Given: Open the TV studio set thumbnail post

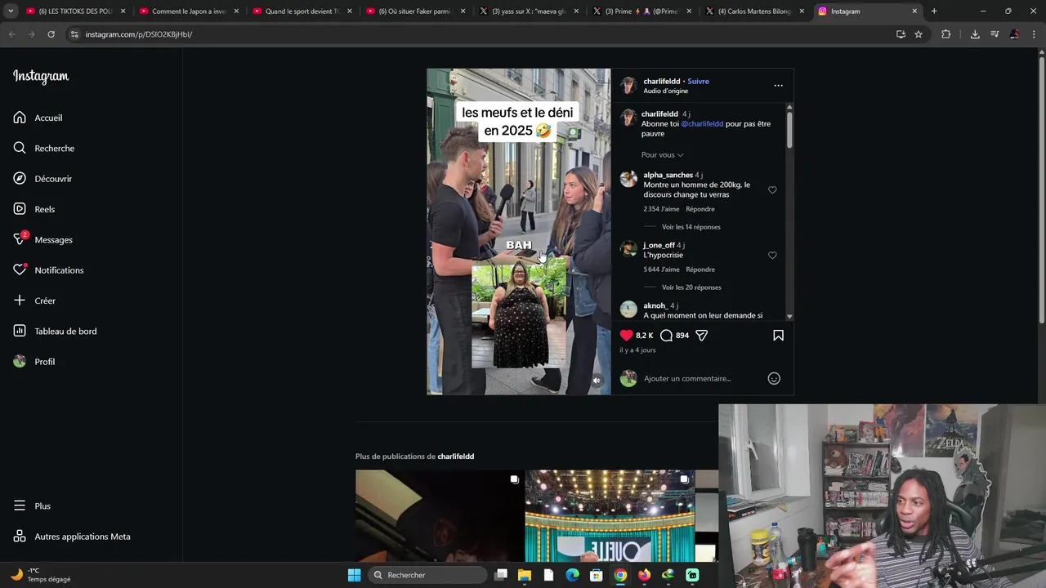Looking at the screenshot, I should pos(610,515).
